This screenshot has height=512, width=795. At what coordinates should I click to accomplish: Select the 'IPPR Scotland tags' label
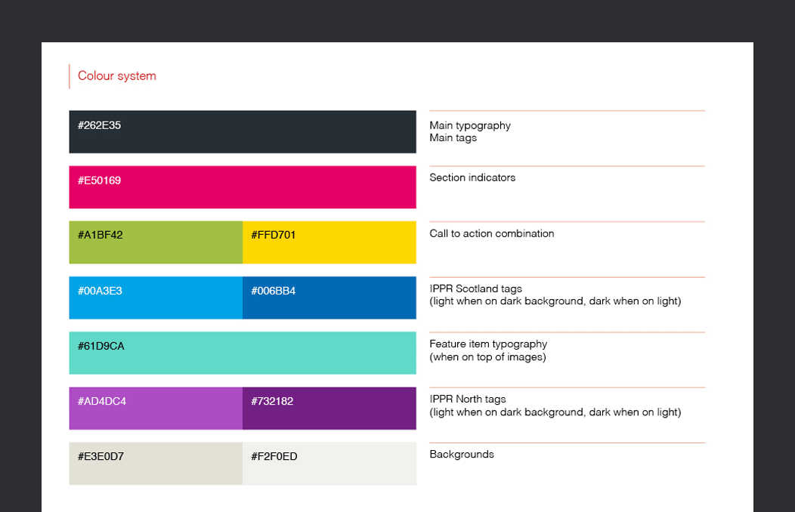pos(475,288)
